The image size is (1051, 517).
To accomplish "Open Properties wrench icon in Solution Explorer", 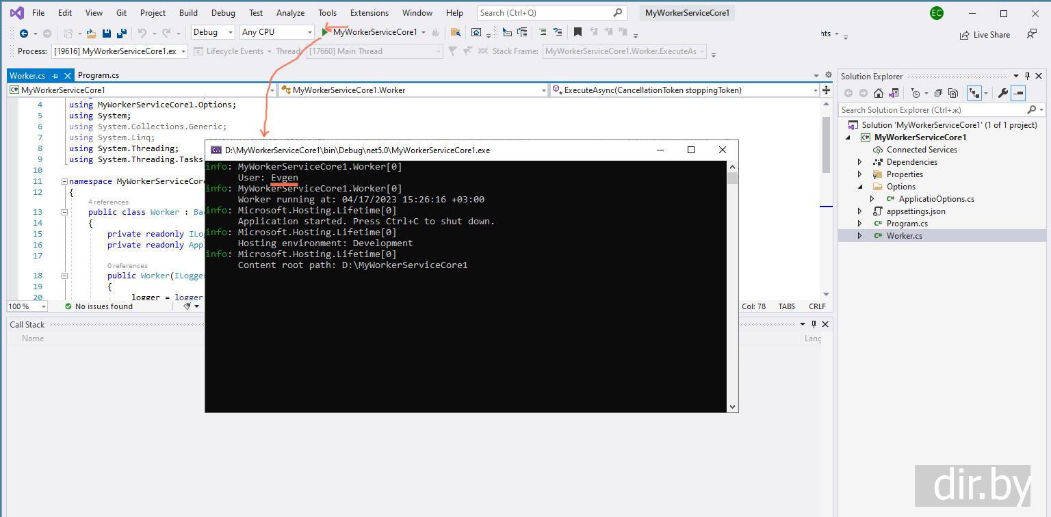I will [x=1003, y=93].
